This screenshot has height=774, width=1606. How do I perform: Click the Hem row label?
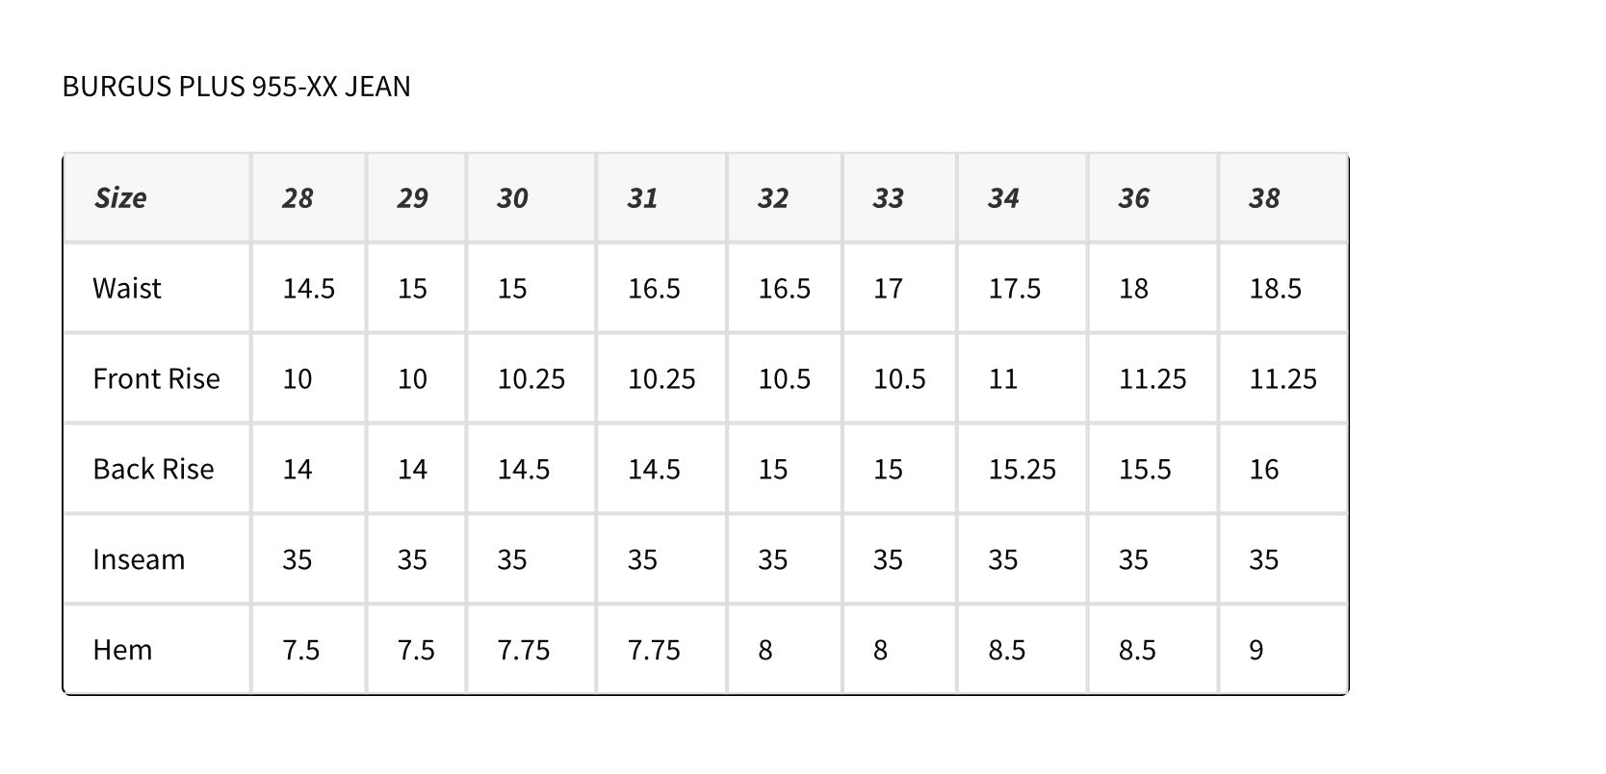122,651
